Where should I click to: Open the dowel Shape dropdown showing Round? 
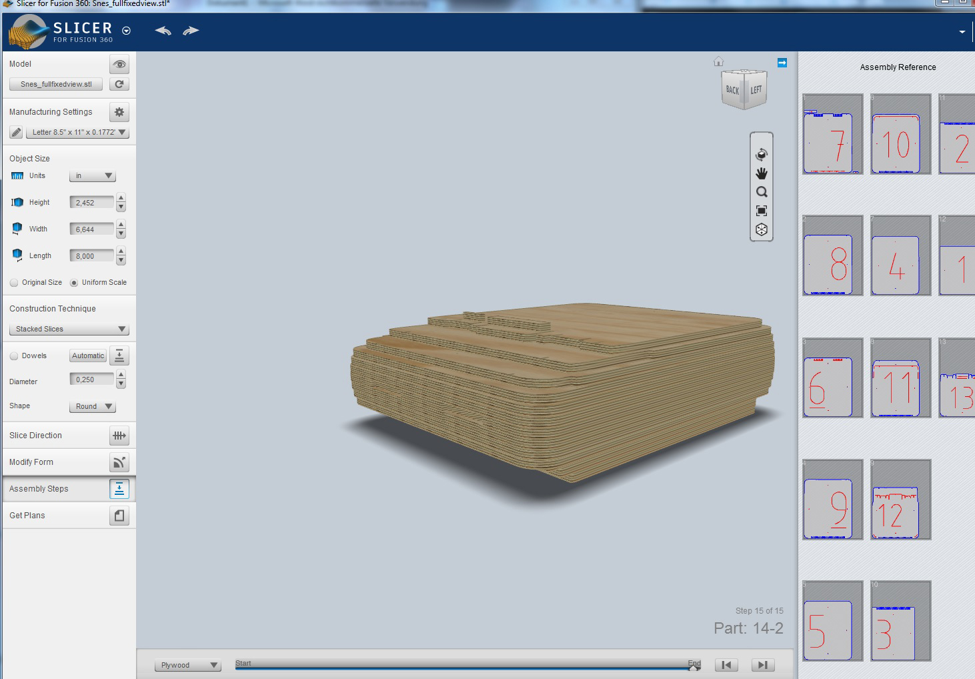pyautogui.click(x=93, y=406)
